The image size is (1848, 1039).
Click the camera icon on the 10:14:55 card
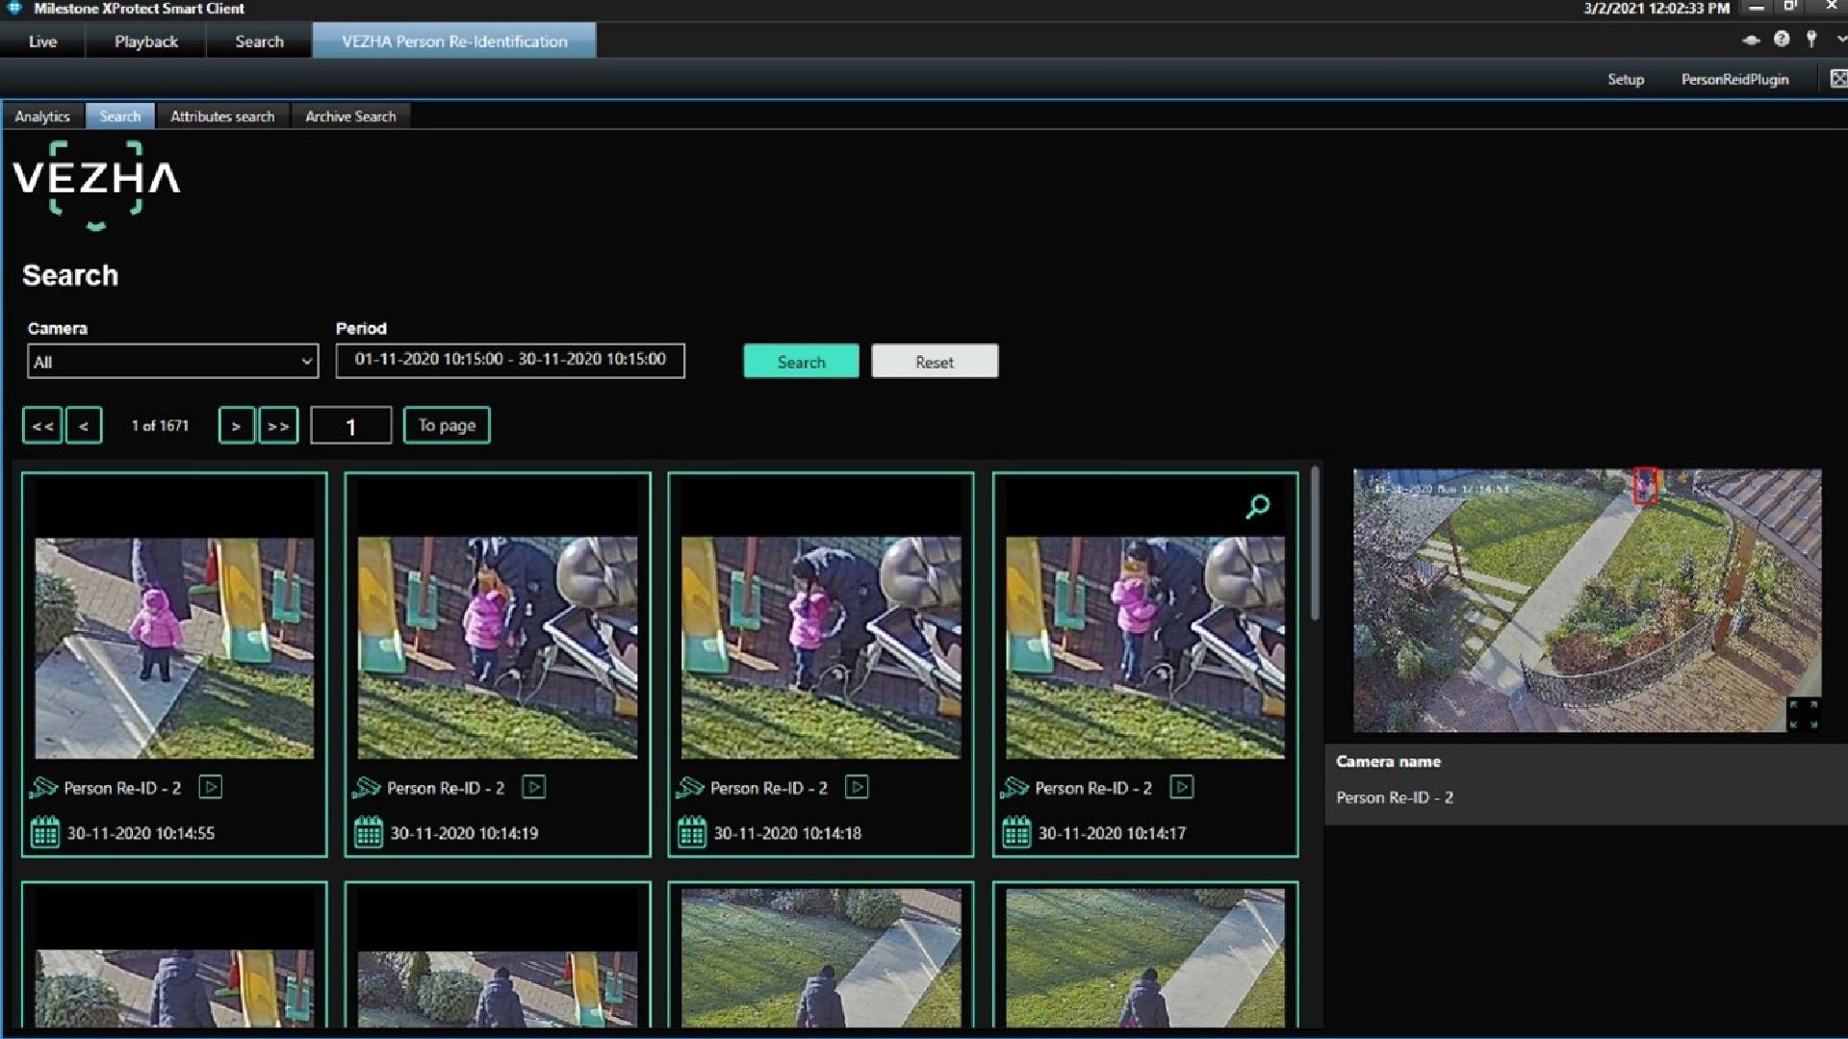43,788
